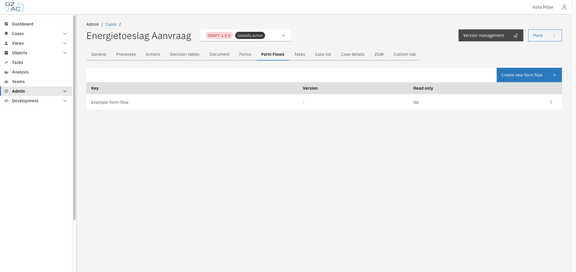This screenshot has height=272, width=576.
Task: Click the GZAC logo
Action: [14, 7]
